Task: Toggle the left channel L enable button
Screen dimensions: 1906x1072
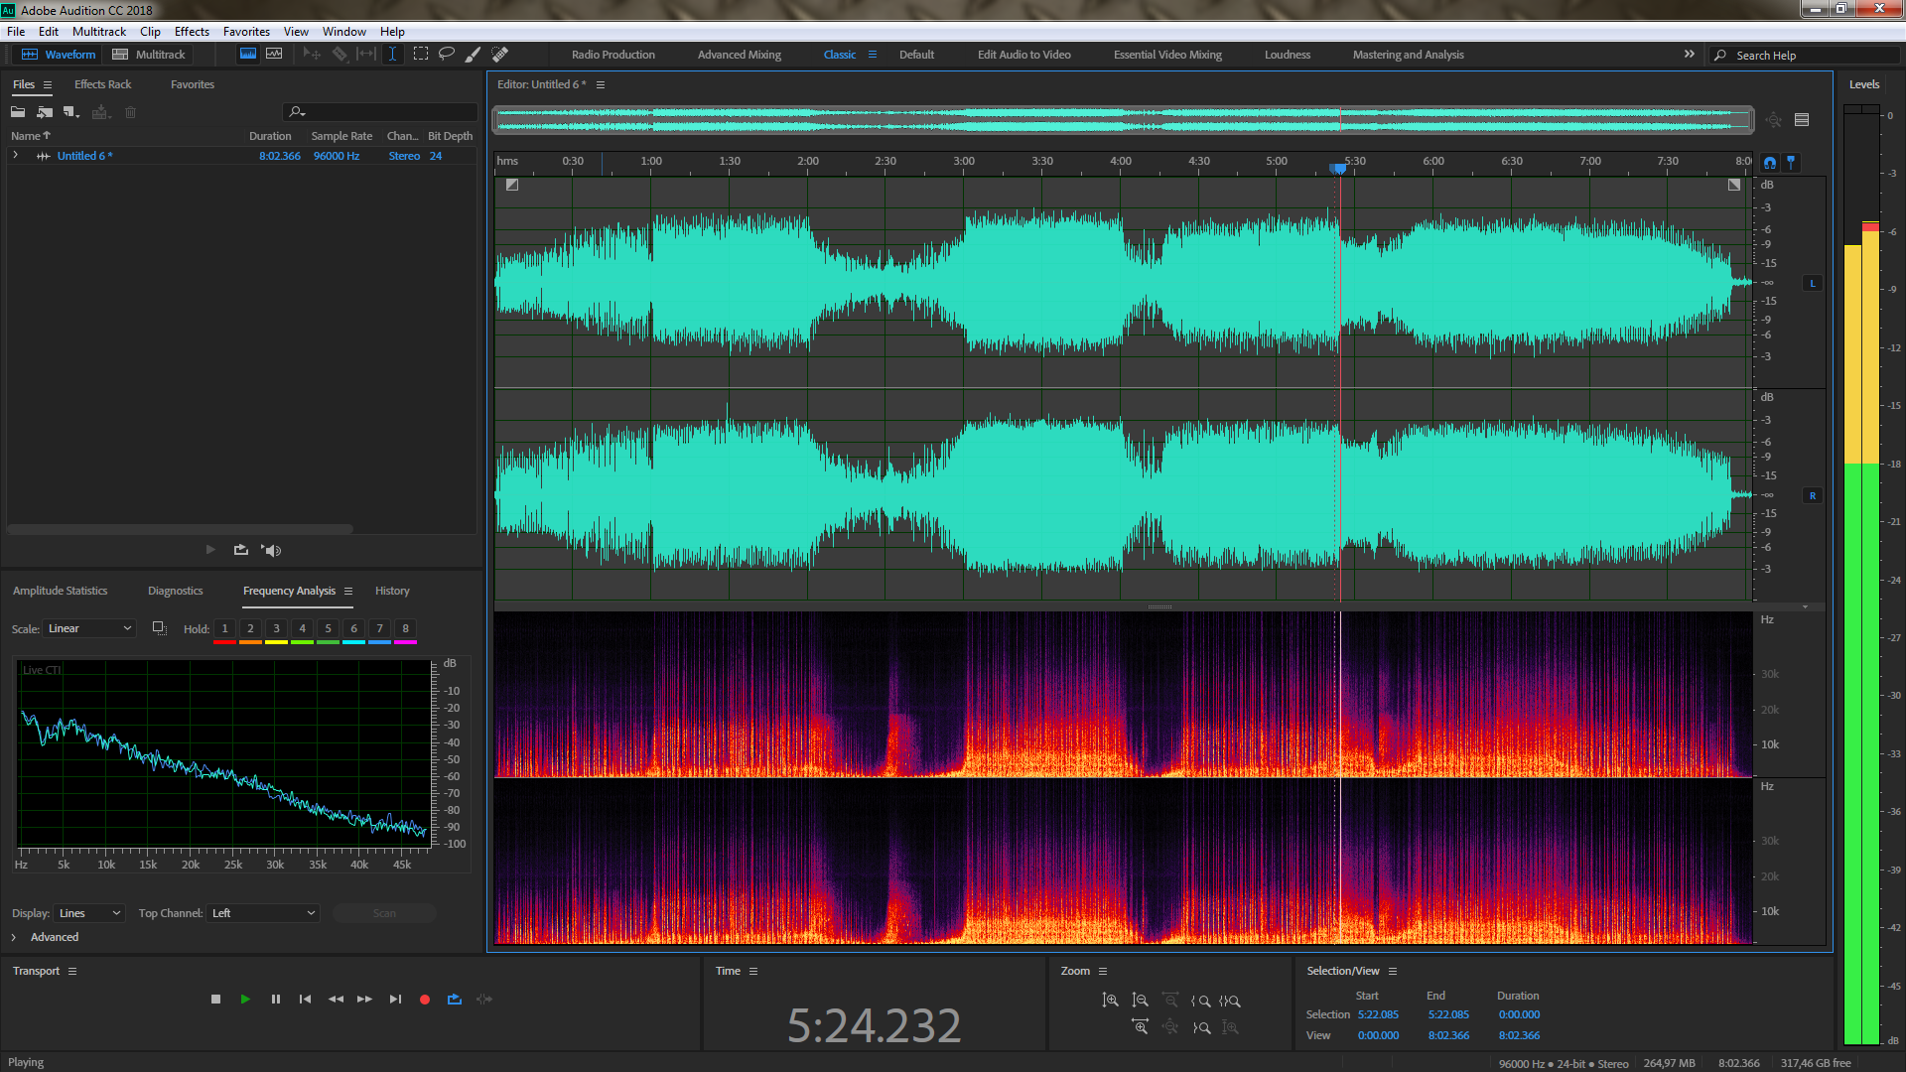Action: pyautogui.click(x=1813, y=284)
